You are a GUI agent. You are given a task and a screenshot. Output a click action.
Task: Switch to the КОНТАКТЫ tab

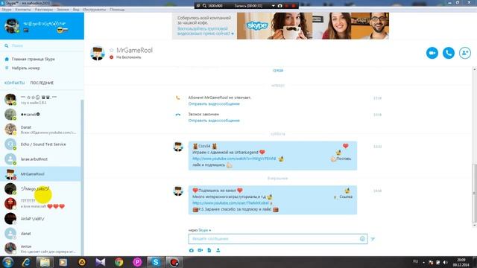click(x=14, y=83)
